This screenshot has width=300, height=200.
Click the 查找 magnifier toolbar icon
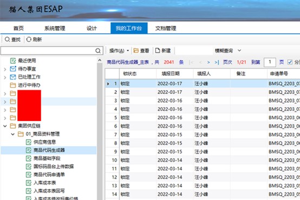click(x=7, y=39)
